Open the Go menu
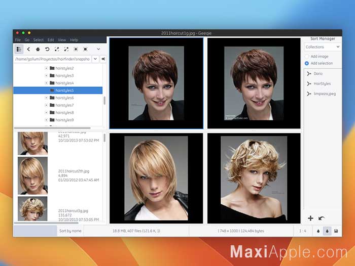This screenshot has height=266, width=355. coord(27,40)
